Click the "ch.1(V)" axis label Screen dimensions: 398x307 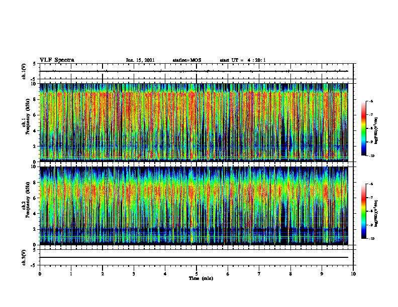pyautogui.click(x=24, y=71)
